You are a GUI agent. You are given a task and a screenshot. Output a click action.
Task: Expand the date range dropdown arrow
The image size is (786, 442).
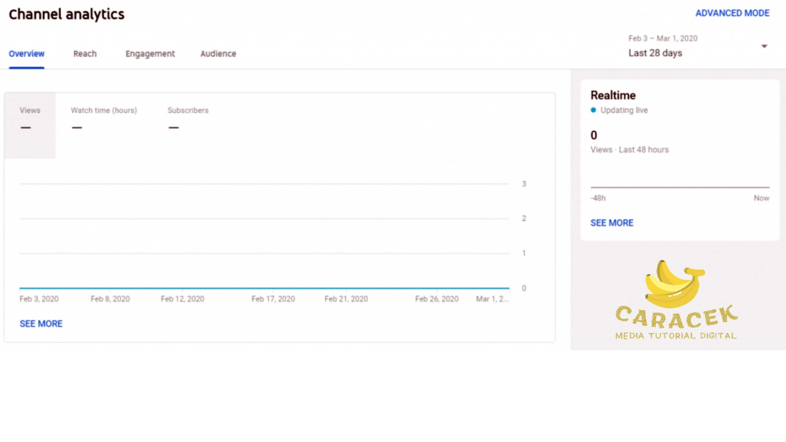(x=764, y=46)
